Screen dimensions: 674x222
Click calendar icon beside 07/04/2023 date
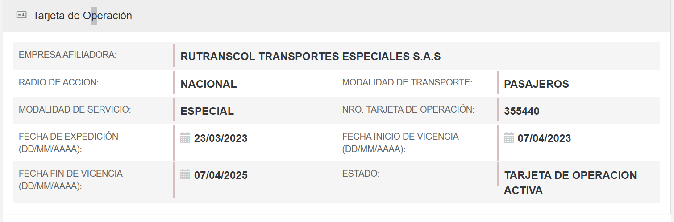(509, 138)
